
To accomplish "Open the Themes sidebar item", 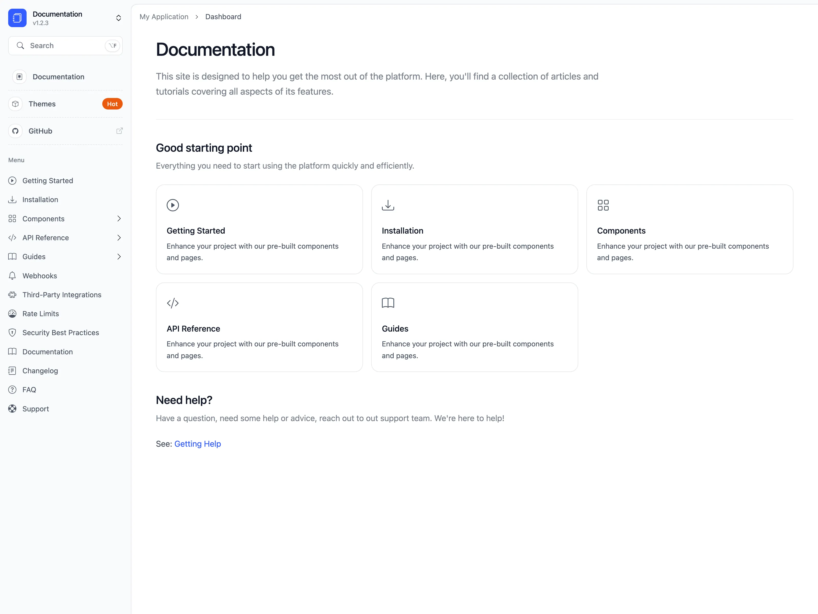I will 42,104.
